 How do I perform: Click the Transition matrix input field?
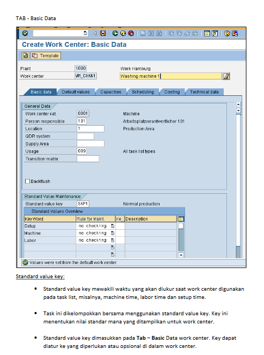tap(88, 158)
